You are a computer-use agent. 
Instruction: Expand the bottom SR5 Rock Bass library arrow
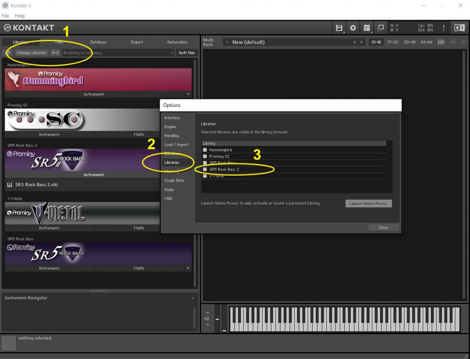[x=188, y=268]
